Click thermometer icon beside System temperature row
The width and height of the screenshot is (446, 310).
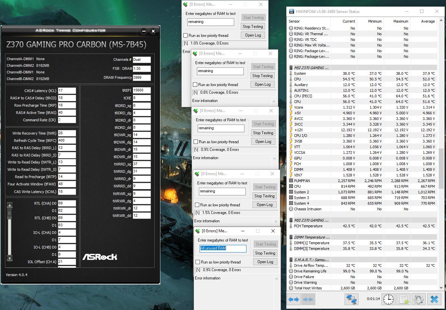[291, 73]
